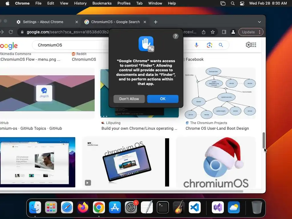Open the chromiumOS Santa hat image

(216, 162)
